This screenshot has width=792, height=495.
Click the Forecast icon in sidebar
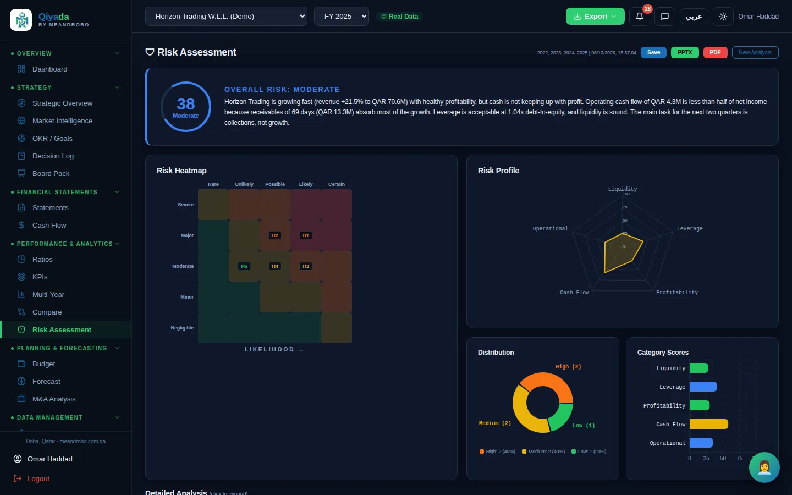21,381
